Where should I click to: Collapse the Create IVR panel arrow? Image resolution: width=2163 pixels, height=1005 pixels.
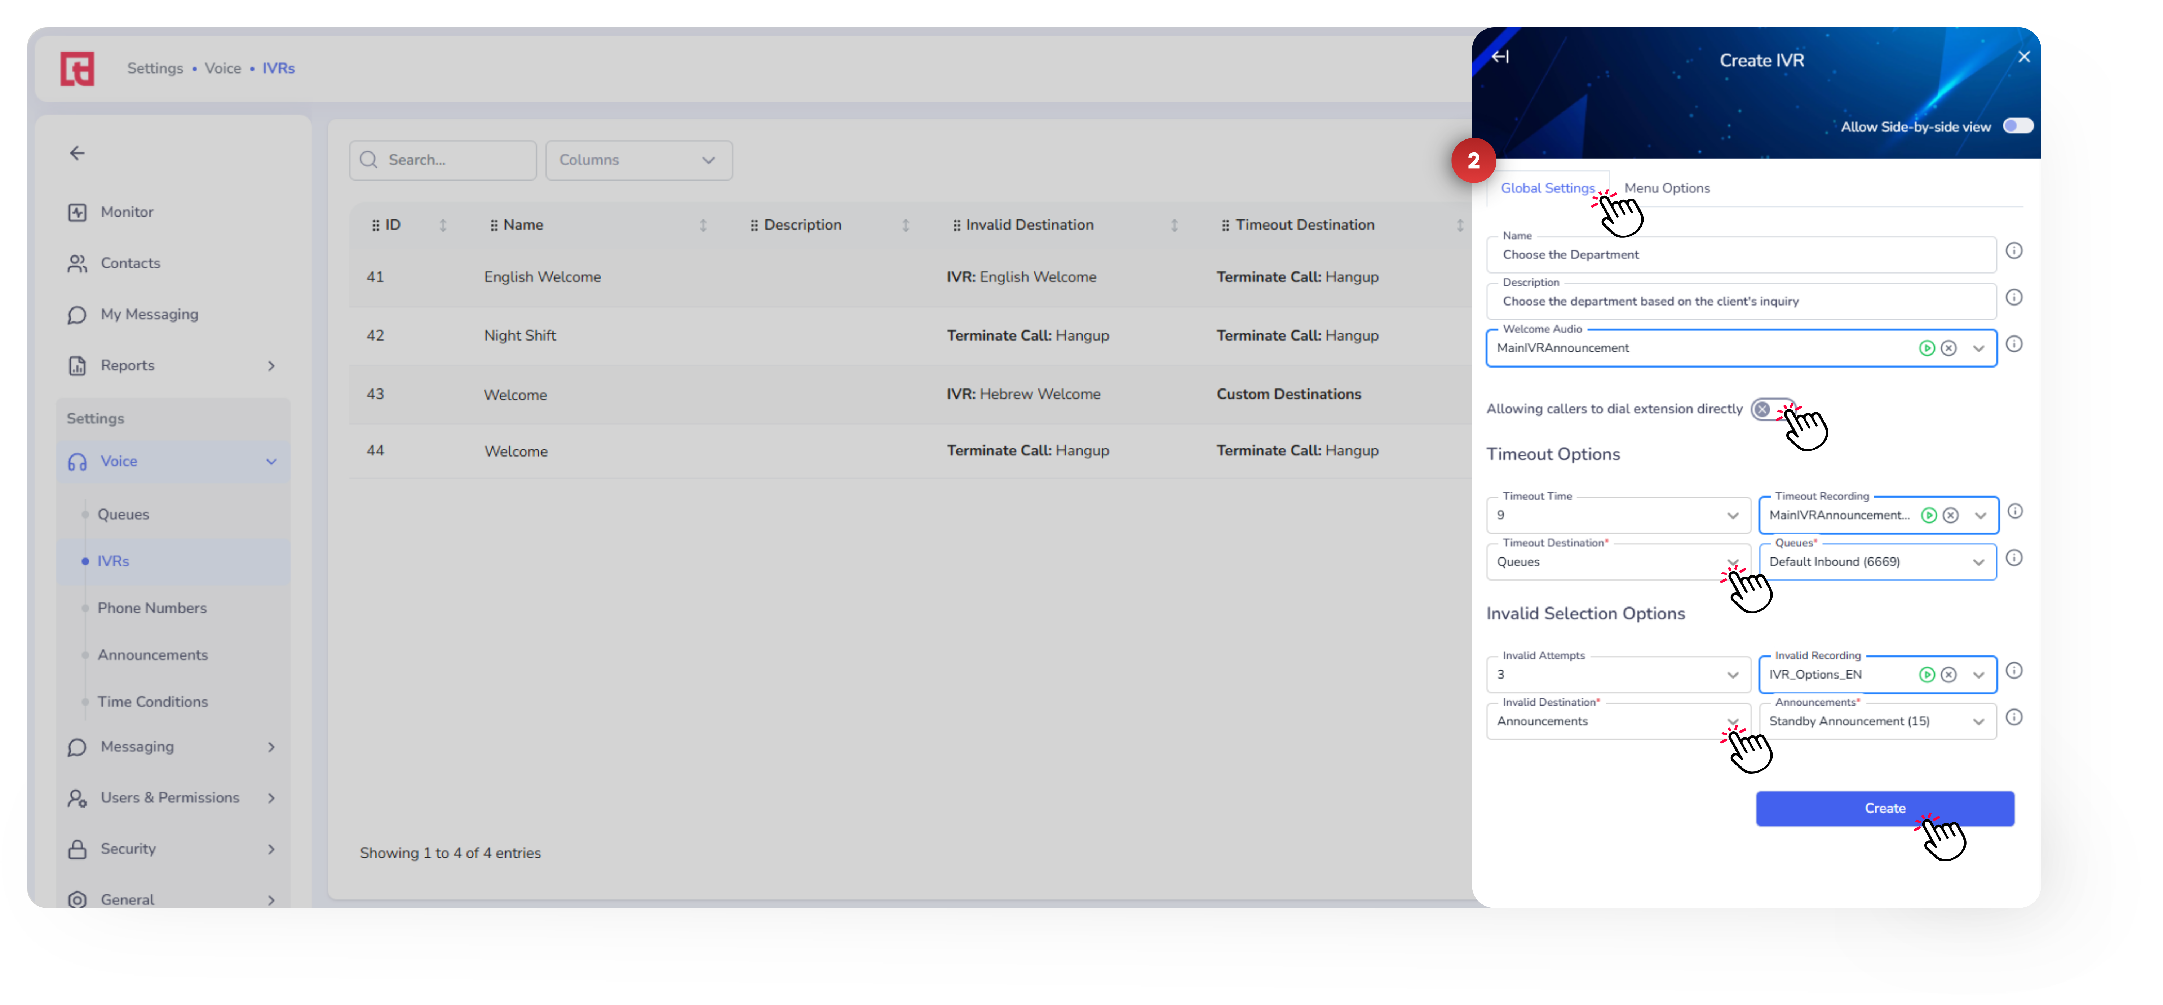coord(1500,57)
